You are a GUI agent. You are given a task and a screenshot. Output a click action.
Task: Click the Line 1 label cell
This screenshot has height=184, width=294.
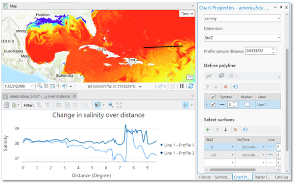268,104
